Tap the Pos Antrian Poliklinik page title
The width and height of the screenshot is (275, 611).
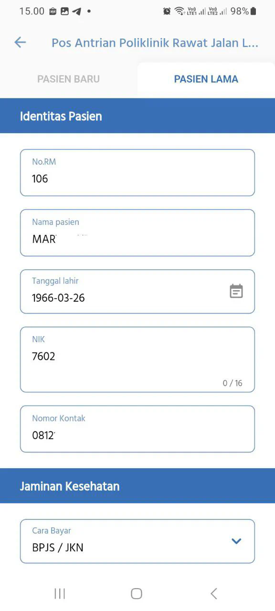pos(155,43)
